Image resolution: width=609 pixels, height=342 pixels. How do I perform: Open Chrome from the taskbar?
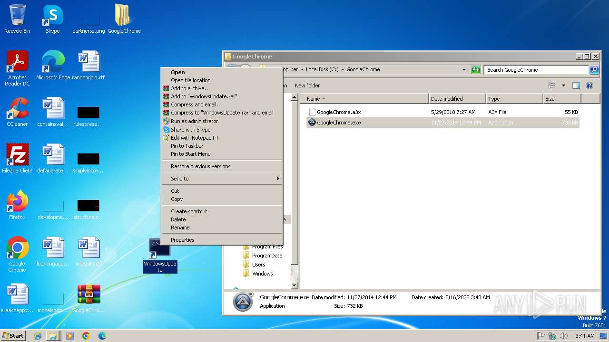(86, 336)
